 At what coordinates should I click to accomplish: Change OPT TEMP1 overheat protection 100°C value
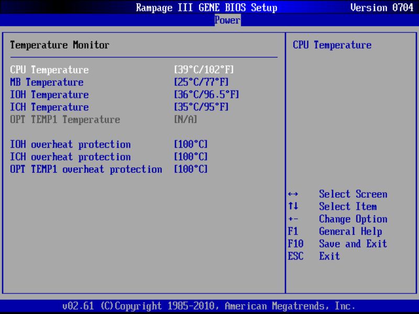coord(191,169)
